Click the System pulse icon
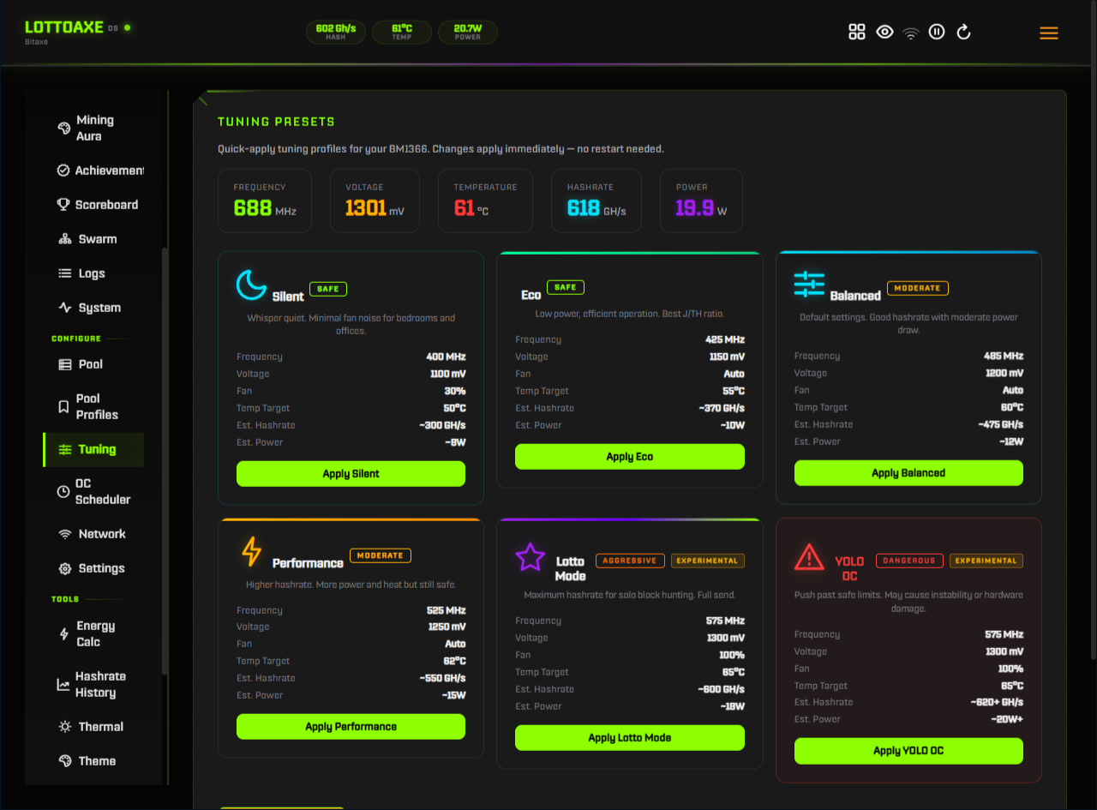The width and height of the screenshot is (1097, 810). pos(65,308)
